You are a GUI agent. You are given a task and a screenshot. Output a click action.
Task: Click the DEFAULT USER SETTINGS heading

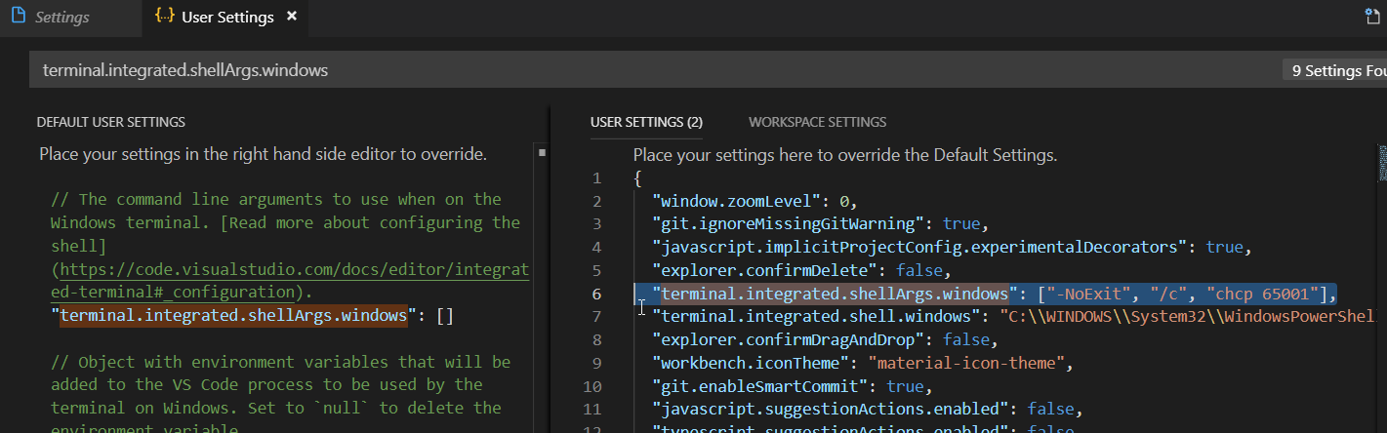110,122
